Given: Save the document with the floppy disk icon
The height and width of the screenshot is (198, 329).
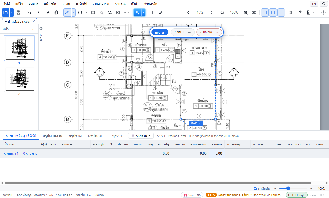Looking at the screenshot, I should [18, 12].
